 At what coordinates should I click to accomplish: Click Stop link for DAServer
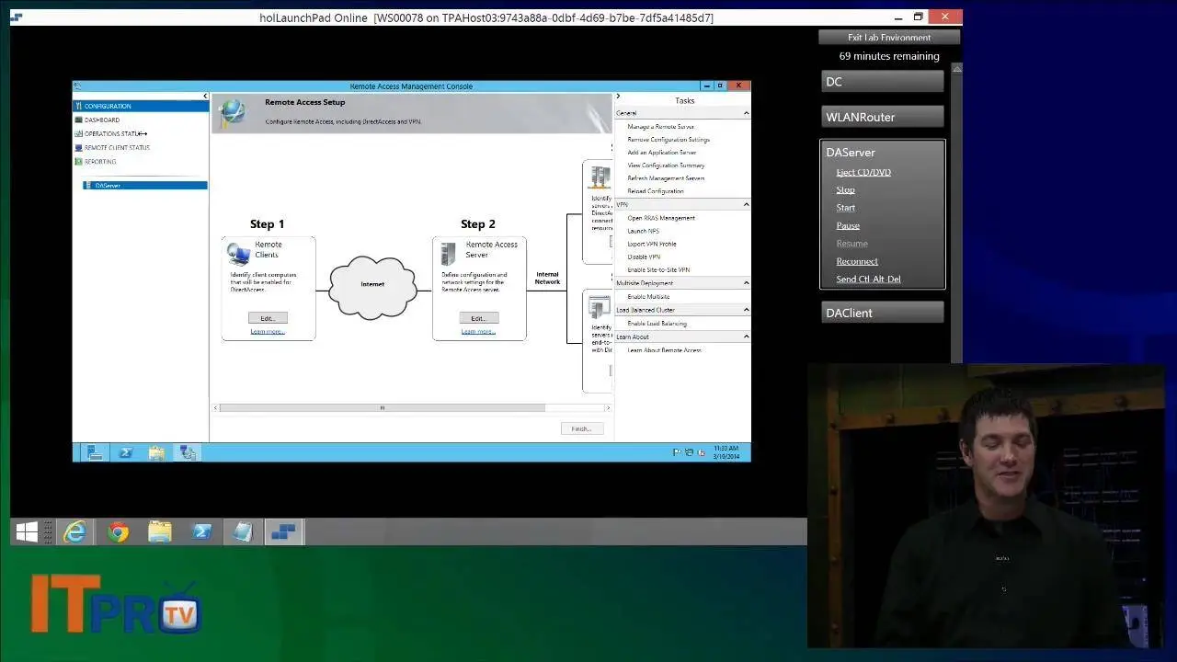coord(845,189)
